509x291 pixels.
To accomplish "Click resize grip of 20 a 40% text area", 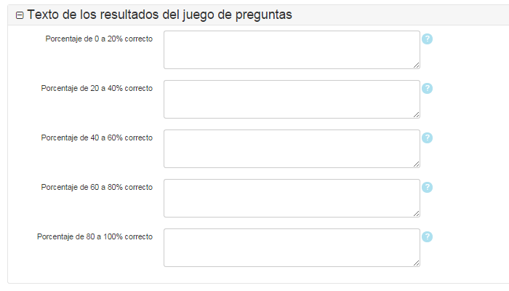I will [x=416, y=115].
